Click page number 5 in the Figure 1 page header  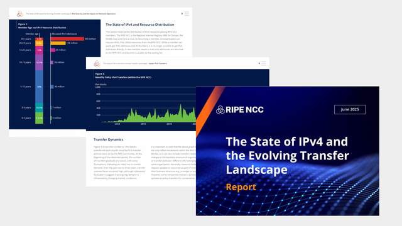click(x=182, y=14)
